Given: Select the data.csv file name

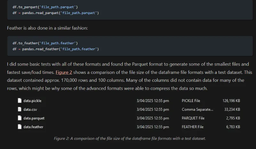Looking at the screenshot, I should pyautogui.click(x=30, y=110).
